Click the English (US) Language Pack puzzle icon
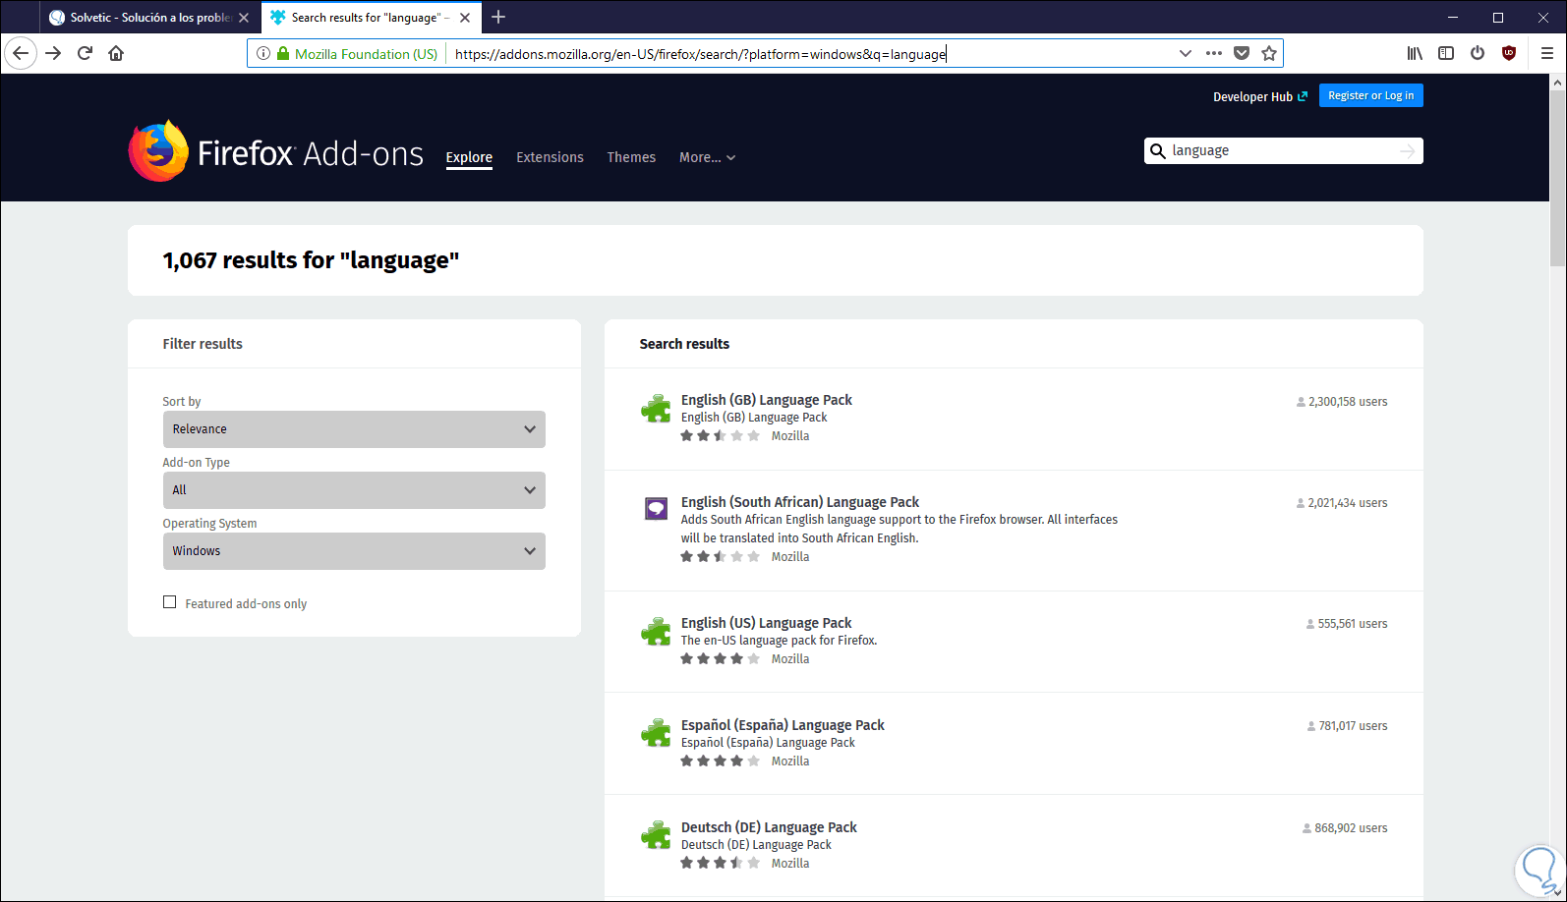Viewport: 1567px width, 902px height. (x=656, y=631)
